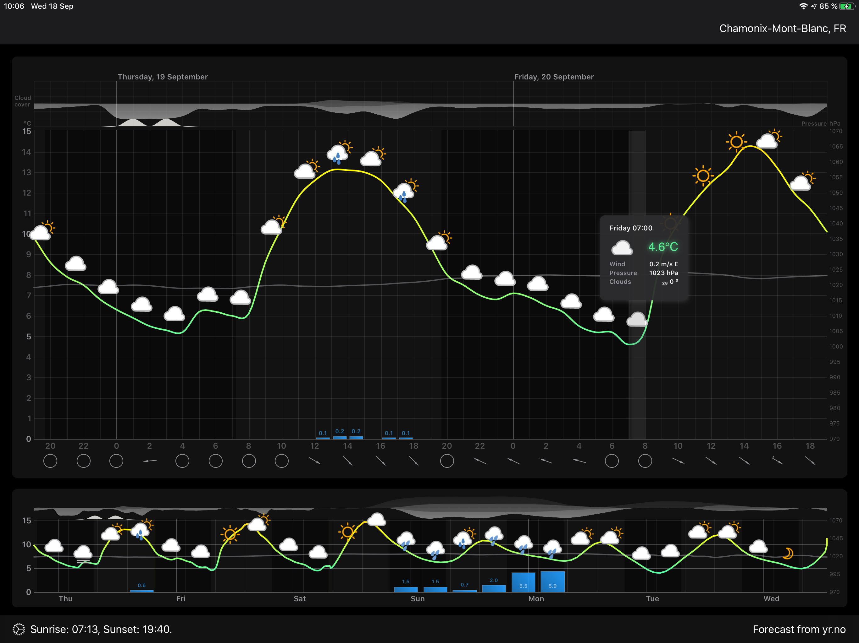Screen dimensions: 859x643
Task: Tap the 4.6°C temperature reading in popup
Action: click(x=663, y=247)
